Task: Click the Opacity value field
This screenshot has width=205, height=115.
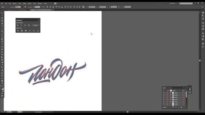Action: [x=18, y=7]
